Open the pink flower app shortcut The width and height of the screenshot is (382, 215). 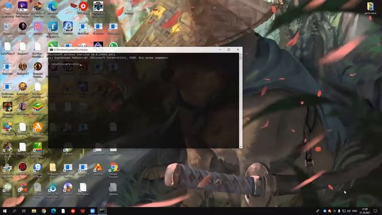[38, 27]
